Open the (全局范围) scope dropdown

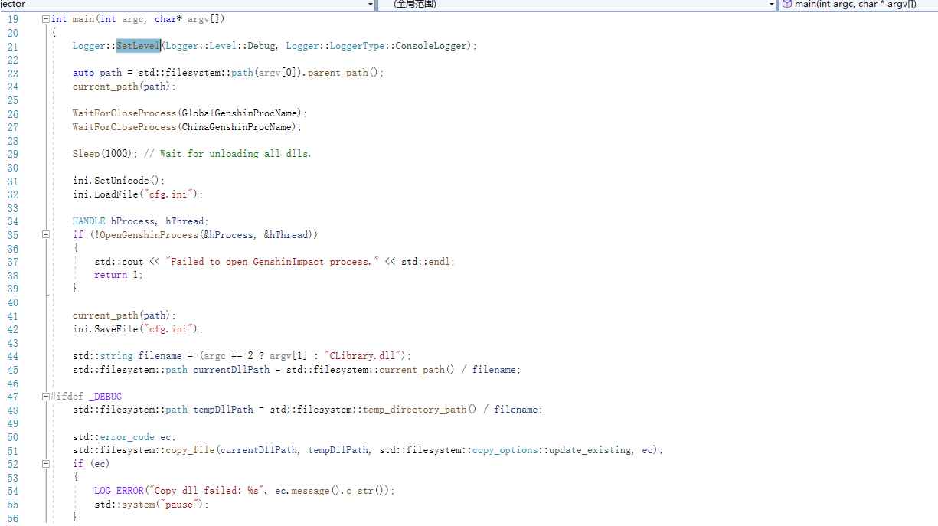tap(770, 5)
